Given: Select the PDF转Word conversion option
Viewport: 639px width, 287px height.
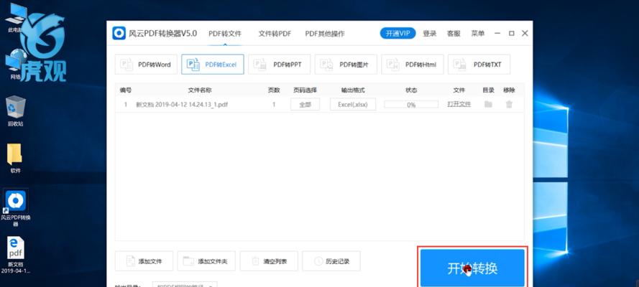Looking at the screenshot, I should [146, 65].
